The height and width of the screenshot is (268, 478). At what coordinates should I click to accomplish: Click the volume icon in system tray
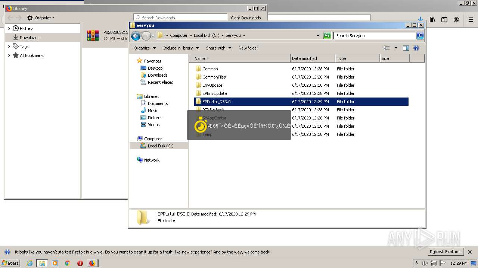(425, 263)
